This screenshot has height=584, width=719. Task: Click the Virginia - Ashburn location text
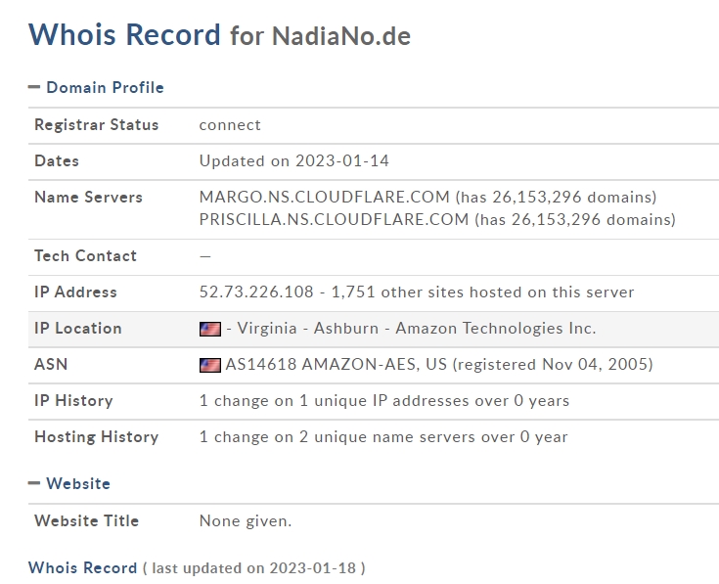point(308,329)
